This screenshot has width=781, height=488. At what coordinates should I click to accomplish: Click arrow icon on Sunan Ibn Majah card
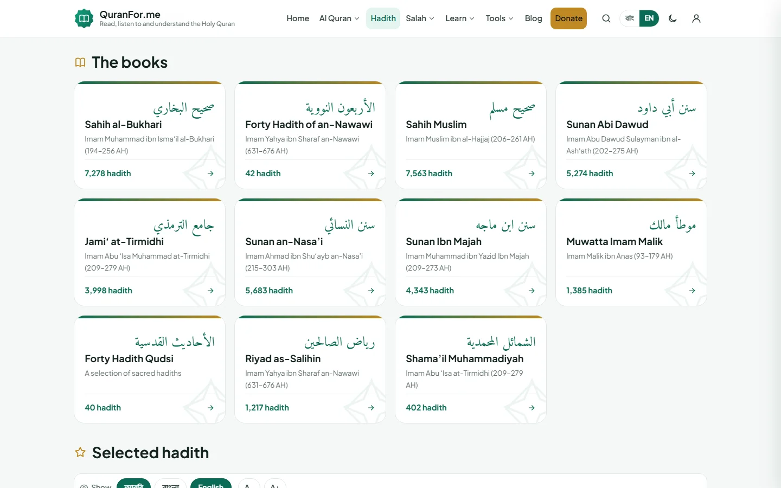pos(532,291)
